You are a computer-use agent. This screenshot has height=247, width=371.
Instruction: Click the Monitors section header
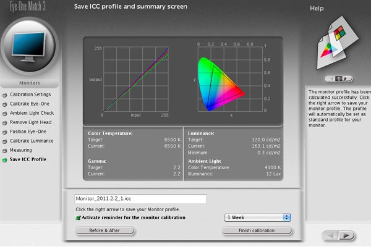tap(30, 82)
